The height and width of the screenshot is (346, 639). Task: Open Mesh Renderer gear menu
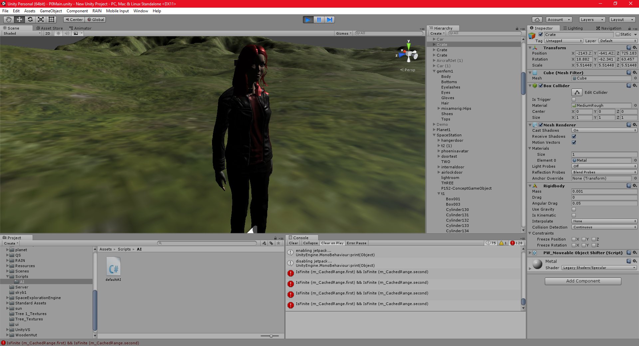[635, 125]
